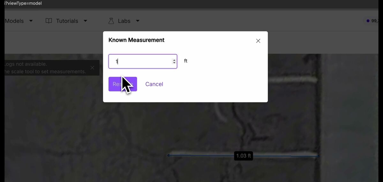Cancel the known measurement dialog
Viewport: 383px width, 182px height.
pos(154,84)
